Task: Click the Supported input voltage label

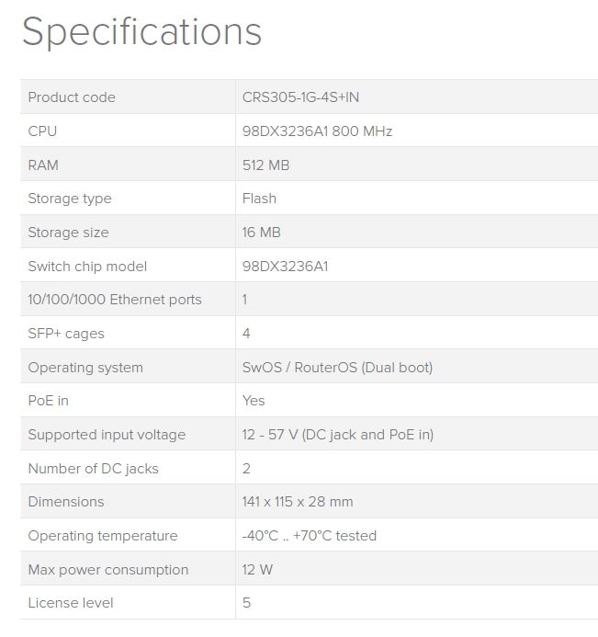Action: 107,435
